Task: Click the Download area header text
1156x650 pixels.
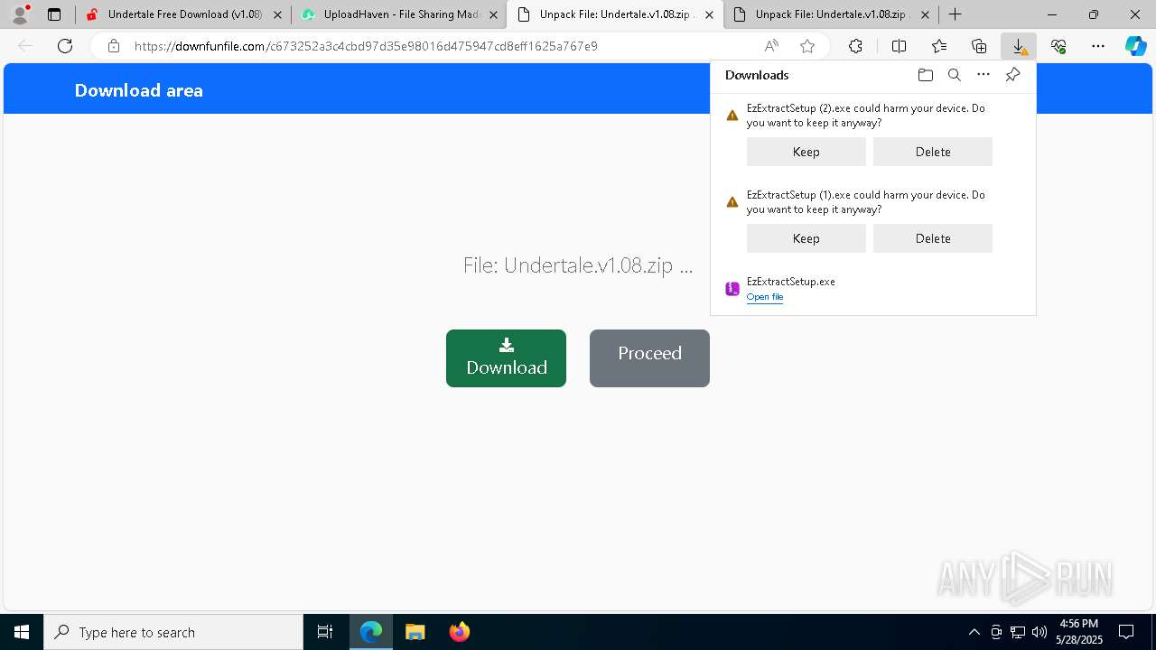Action: pos(138,90)
